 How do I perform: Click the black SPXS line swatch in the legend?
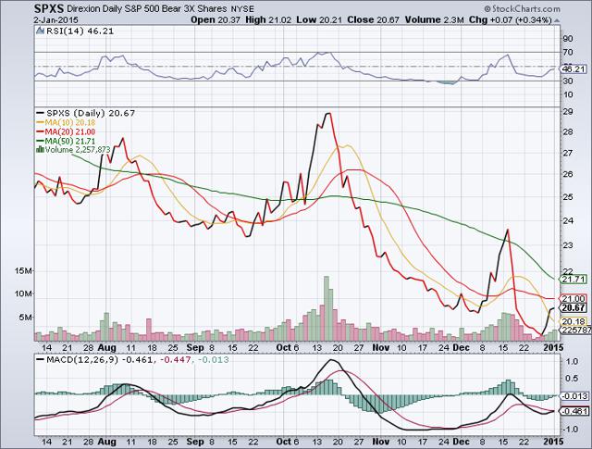coord(40,113)
